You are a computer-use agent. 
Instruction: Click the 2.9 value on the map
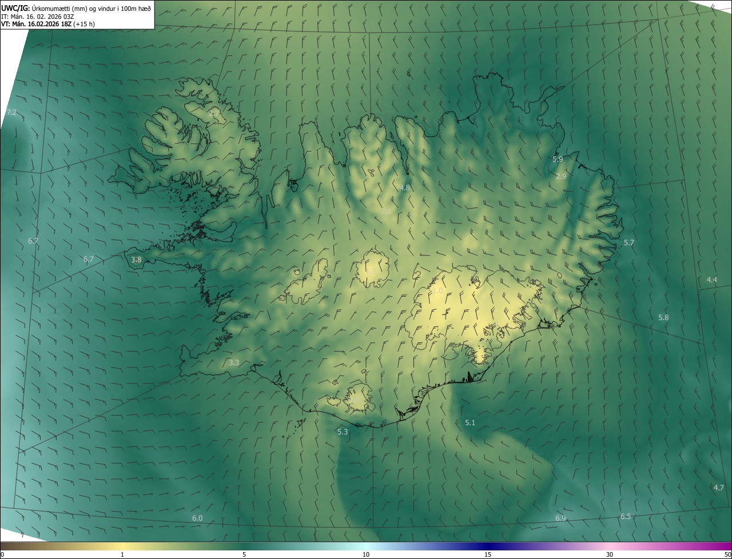pyautogui.click(x=561, y=176)
